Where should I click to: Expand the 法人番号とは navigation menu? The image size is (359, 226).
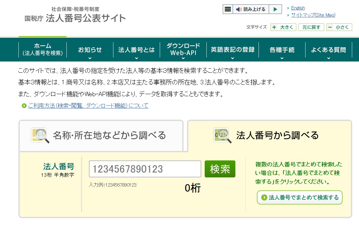[x=137, y=50]
